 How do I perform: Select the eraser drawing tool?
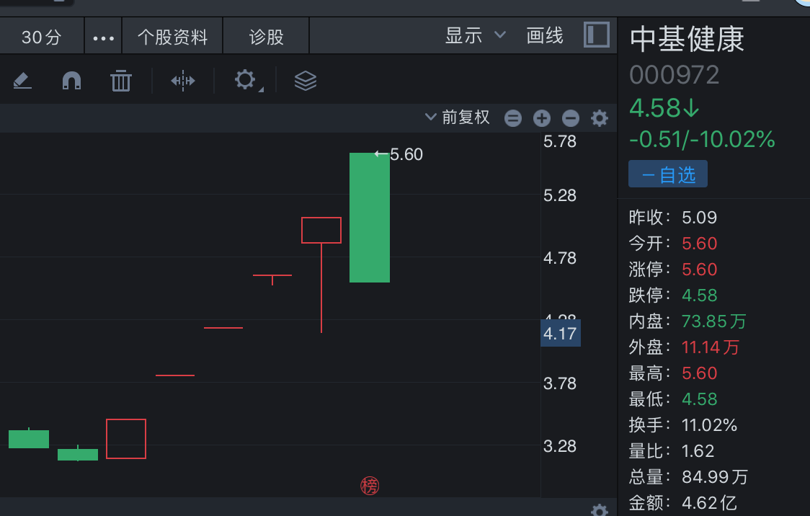coord(22,80)
